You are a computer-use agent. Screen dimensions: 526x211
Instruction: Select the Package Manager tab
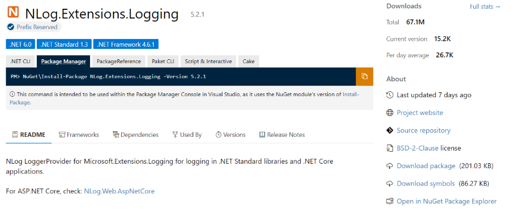(63, 62)
